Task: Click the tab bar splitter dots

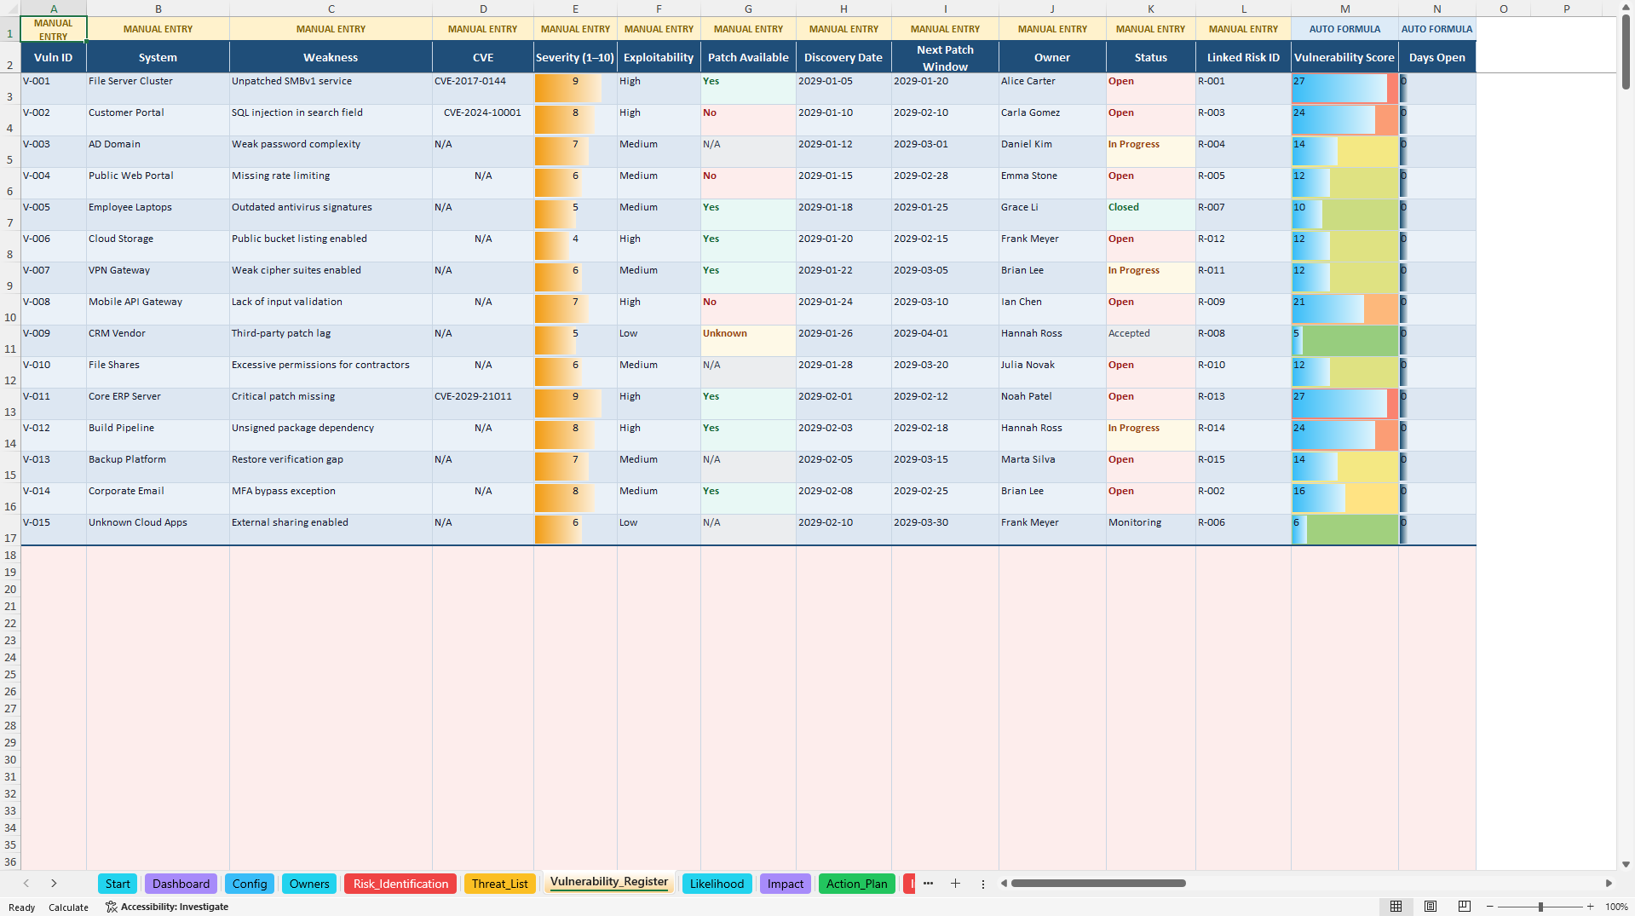Action: tap(982, 884)
